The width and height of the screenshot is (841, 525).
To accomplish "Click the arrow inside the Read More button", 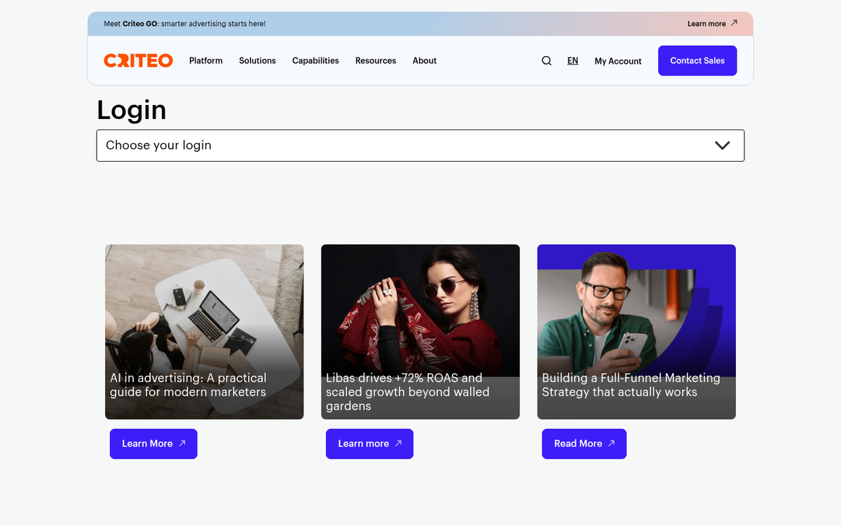I will pos(611,444).
